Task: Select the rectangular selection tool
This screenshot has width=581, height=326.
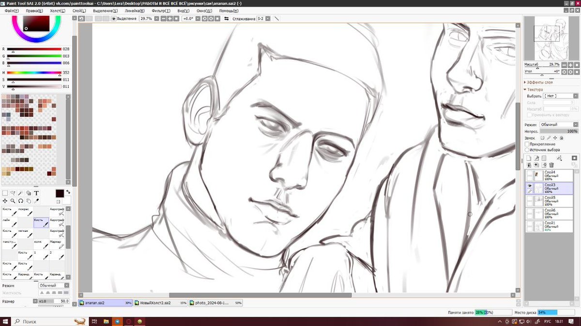Action: [5, 193]
